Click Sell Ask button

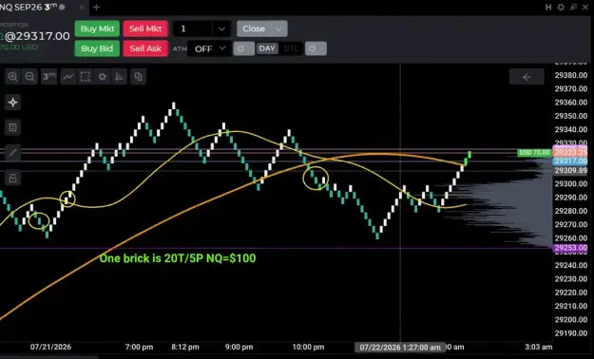(145, 48)
